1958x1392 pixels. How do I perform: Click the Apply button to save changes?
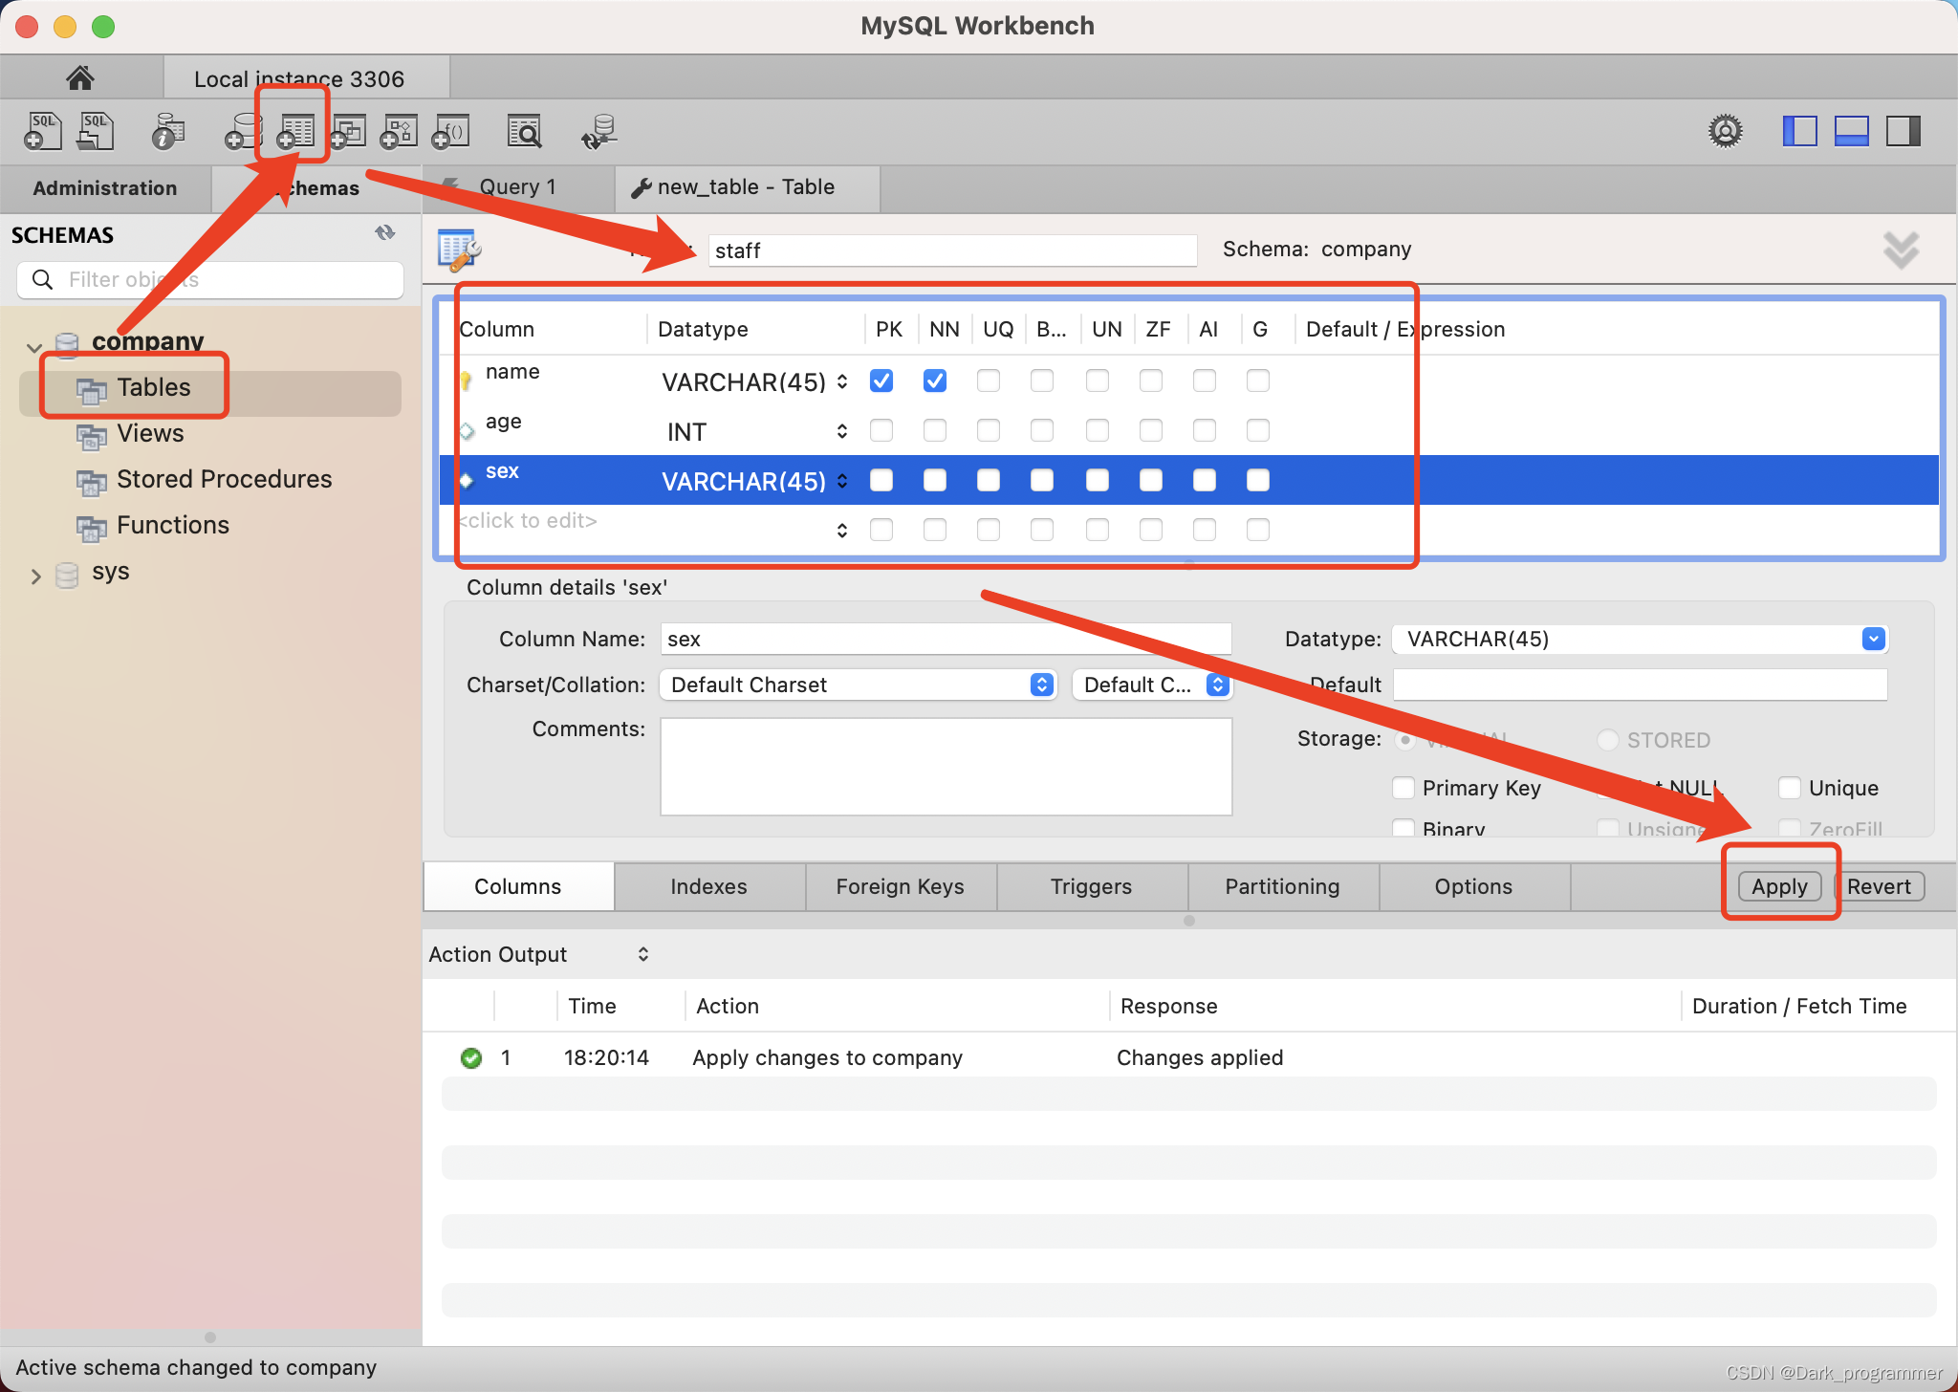pyautogui.click(x=1779, y=886)
